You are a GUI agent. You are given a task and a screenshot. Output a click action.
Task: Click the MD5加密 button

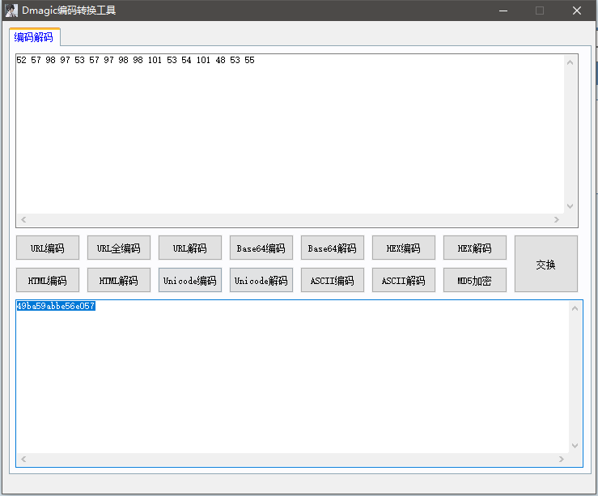tap(475, 280)
